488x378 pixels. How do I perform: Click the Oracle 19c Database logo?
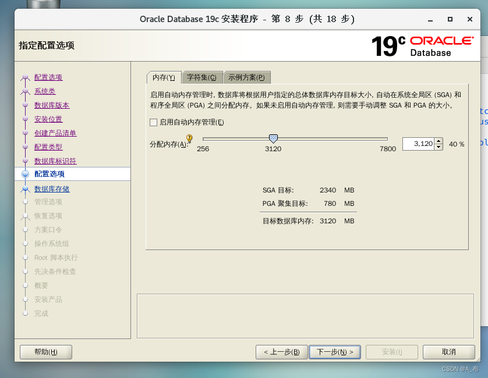tap(422, 47)
